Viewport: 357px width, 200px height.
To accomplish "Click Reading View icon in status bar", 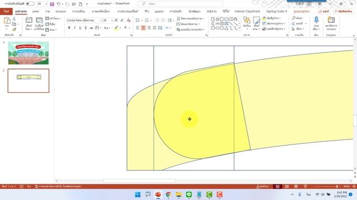I will [296, 187].
